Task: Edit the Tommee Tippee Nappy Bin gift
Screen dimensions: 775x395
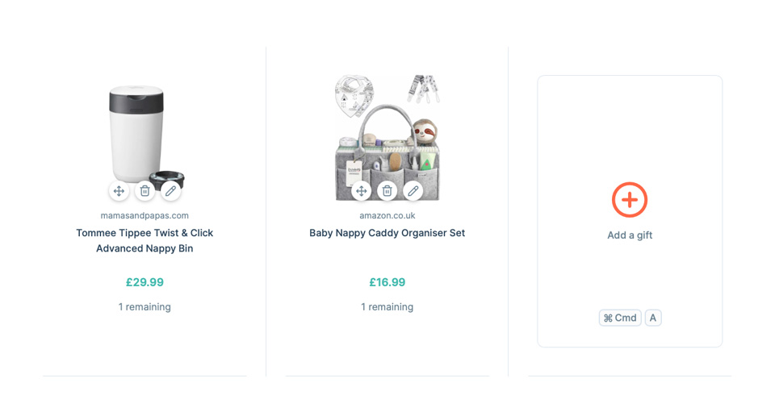Action: pos(170,191)
